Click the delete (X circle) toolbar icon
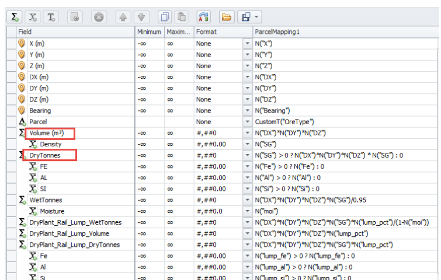 click(x=99, y=17)
